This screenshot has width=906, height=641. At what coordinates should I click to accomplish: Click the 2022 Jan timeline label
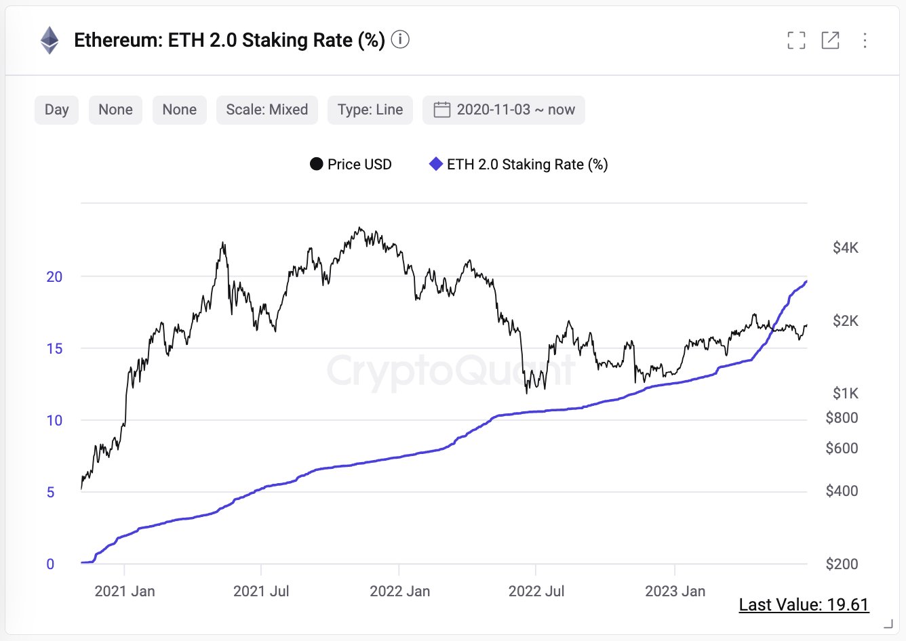pyautogui.click(x=399, y=591)
